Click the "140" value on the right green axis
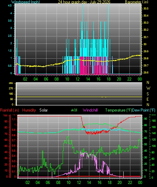157x187 pixels. tap(154, 133)
